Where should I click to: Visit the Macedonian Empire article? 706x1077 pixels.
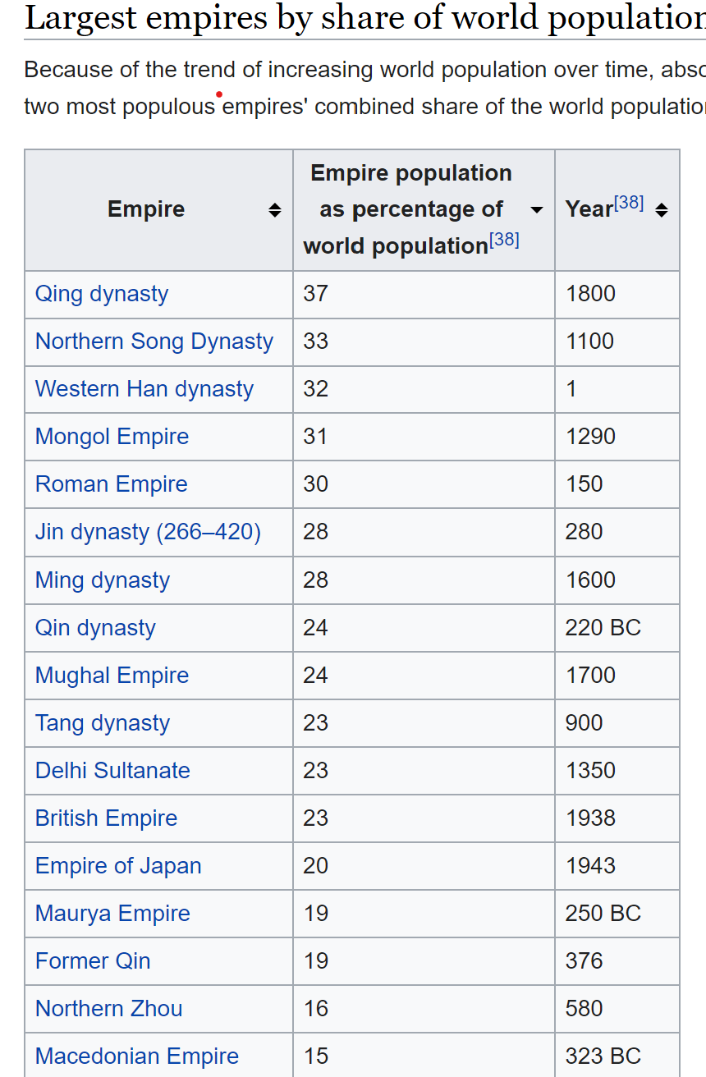[x=137, y=1056]
